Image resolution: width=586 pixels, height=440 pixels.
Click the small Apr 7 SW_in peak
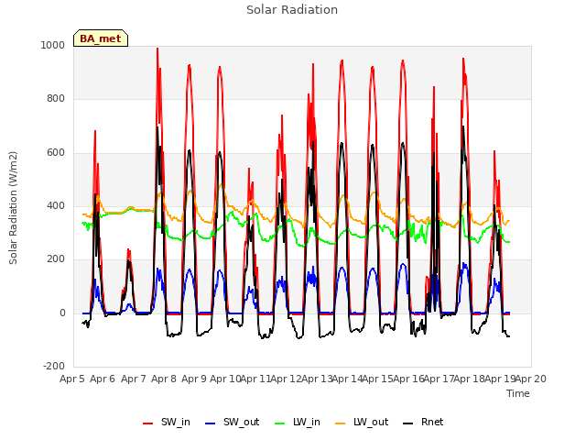point(128,250)
